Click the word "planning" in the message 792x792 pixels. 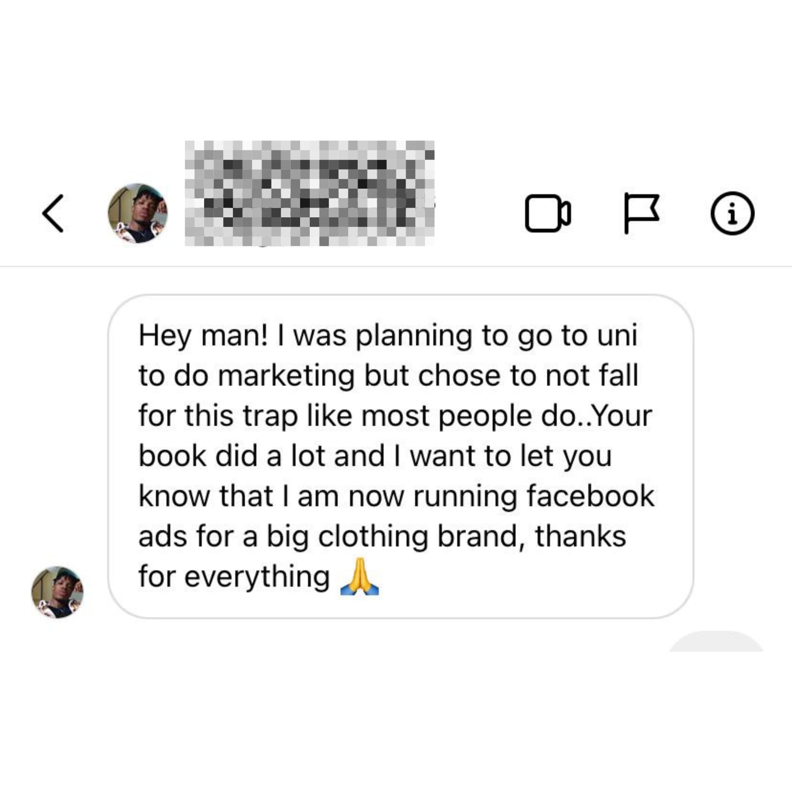(x=413, y=336)
